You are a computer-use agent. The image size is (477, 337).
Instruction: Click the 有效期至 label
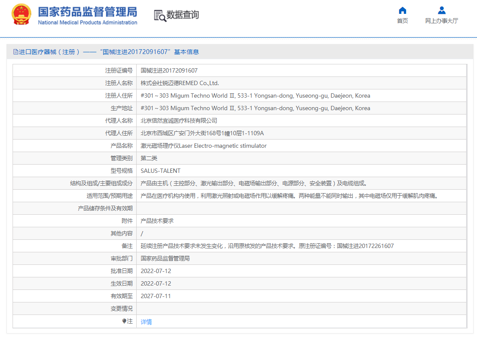coord(122,296)
